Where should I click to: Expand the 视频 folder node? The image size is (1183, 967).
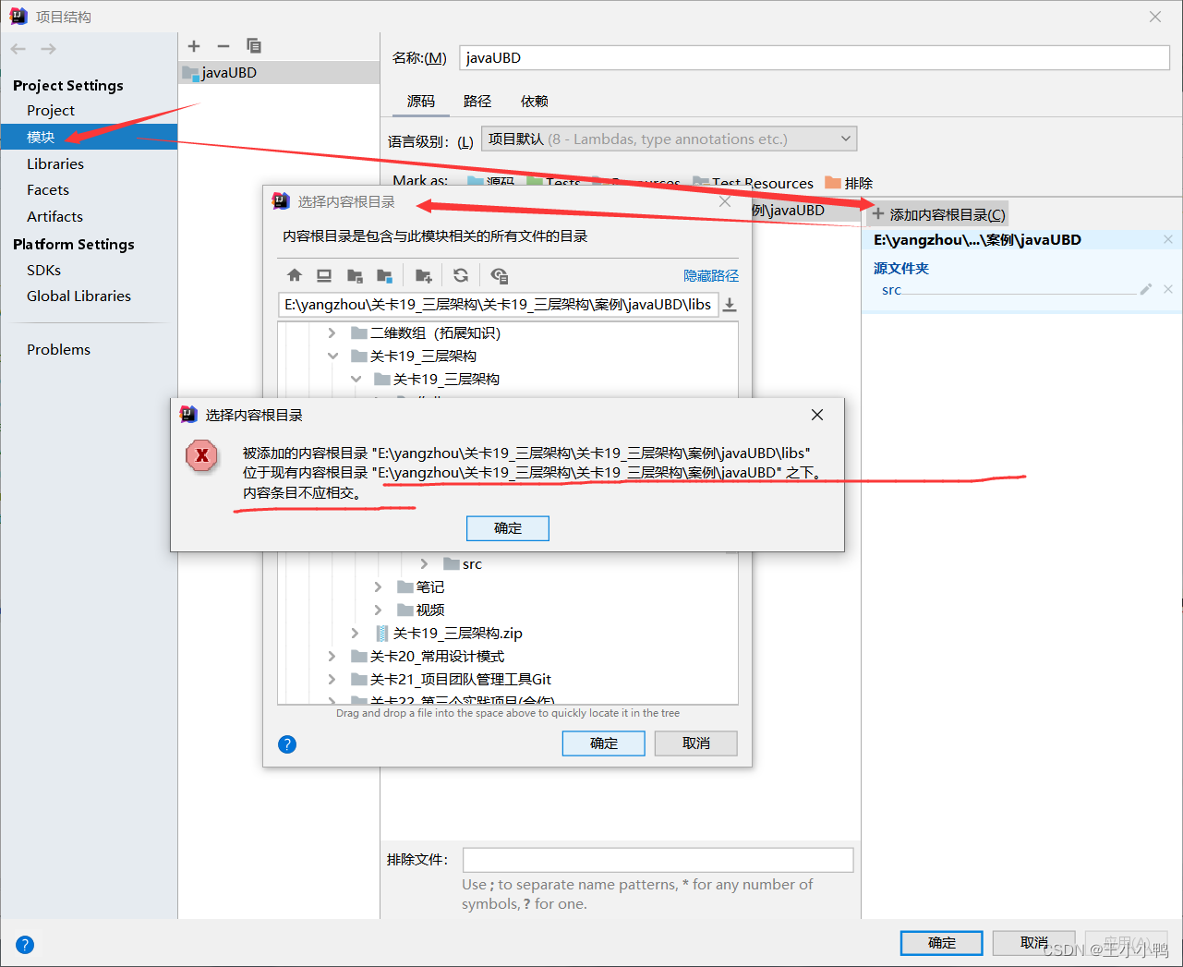[378, 610]
